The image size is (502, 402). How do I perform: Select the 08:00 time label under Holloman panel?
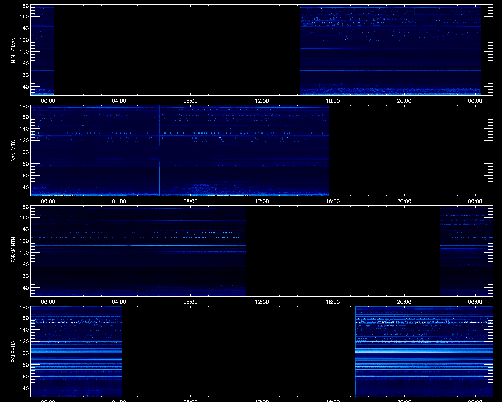tap(190, 100)
